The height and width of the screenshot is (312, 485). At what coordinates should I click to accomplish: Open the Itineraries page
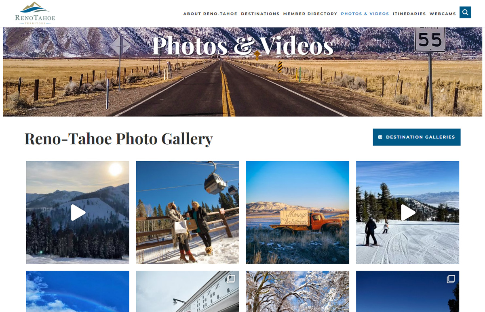point(409,14)
